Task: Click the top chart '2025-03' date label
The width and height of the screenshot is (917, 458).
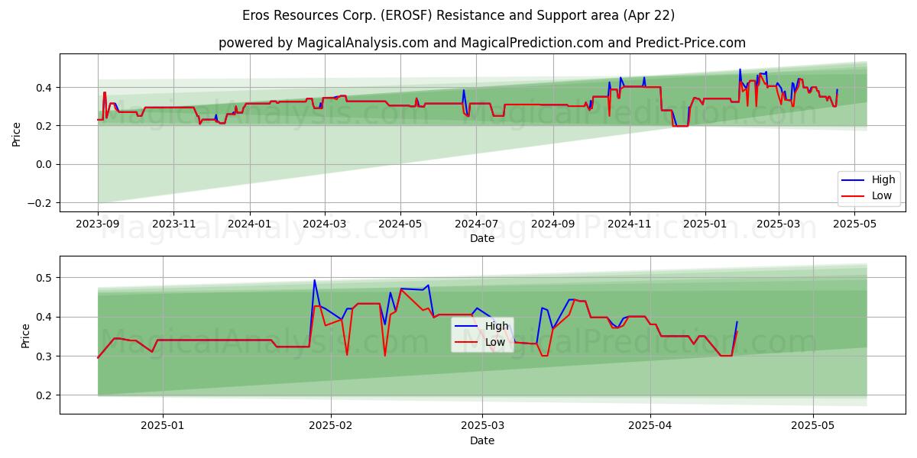Action: (777, 225)
